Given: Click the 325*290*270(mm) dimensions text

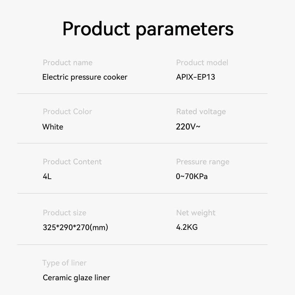Looking at the screenshot, I should pos(76,227).
